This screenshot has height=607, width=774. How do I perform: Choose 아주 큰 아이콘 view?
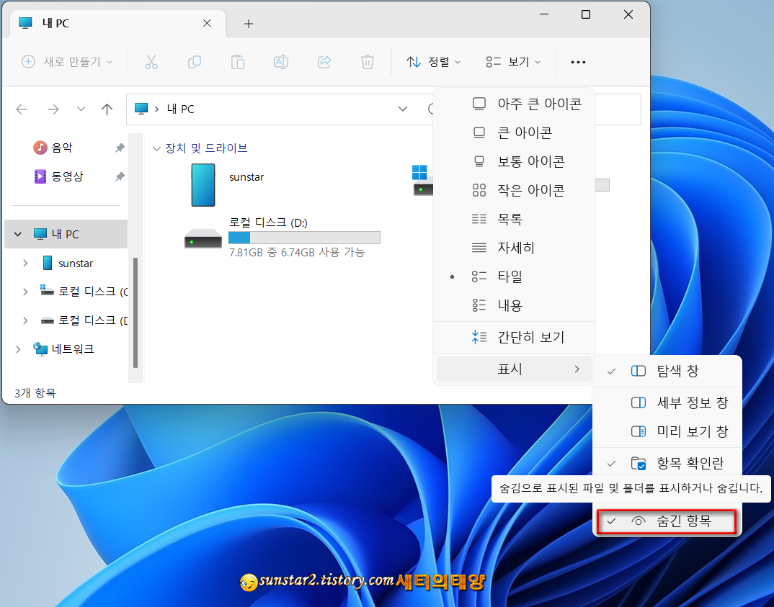pyautogui.click(x=514, y=104)
